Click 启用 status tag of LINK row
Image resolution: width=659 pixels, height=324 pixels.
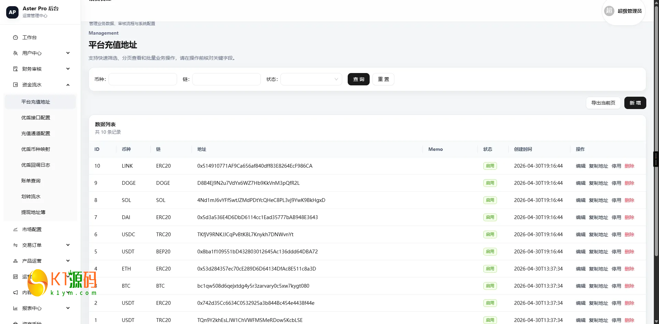(x=490, y=166)
